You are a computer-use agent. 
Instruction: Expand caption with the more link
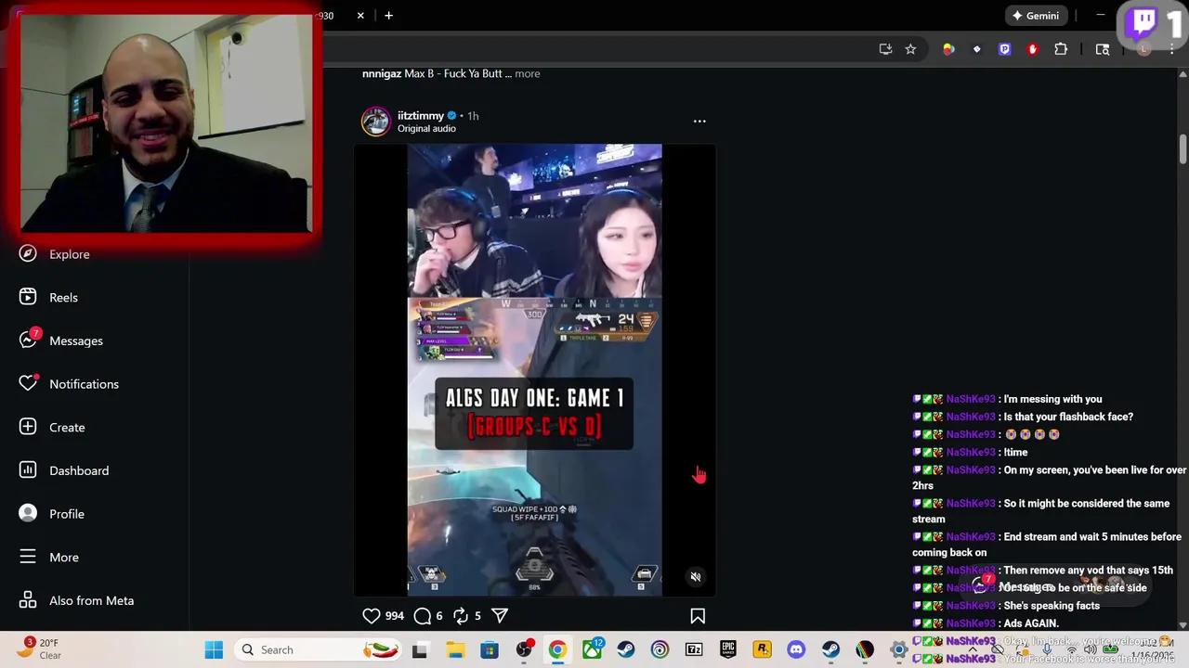tap(527, 73)
